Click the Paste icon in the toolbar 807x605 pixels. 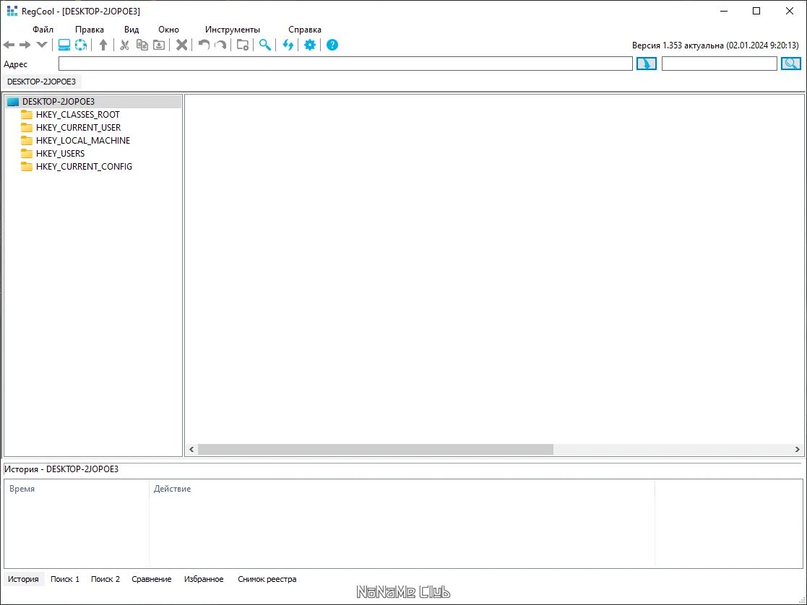(x=159, y=45)
